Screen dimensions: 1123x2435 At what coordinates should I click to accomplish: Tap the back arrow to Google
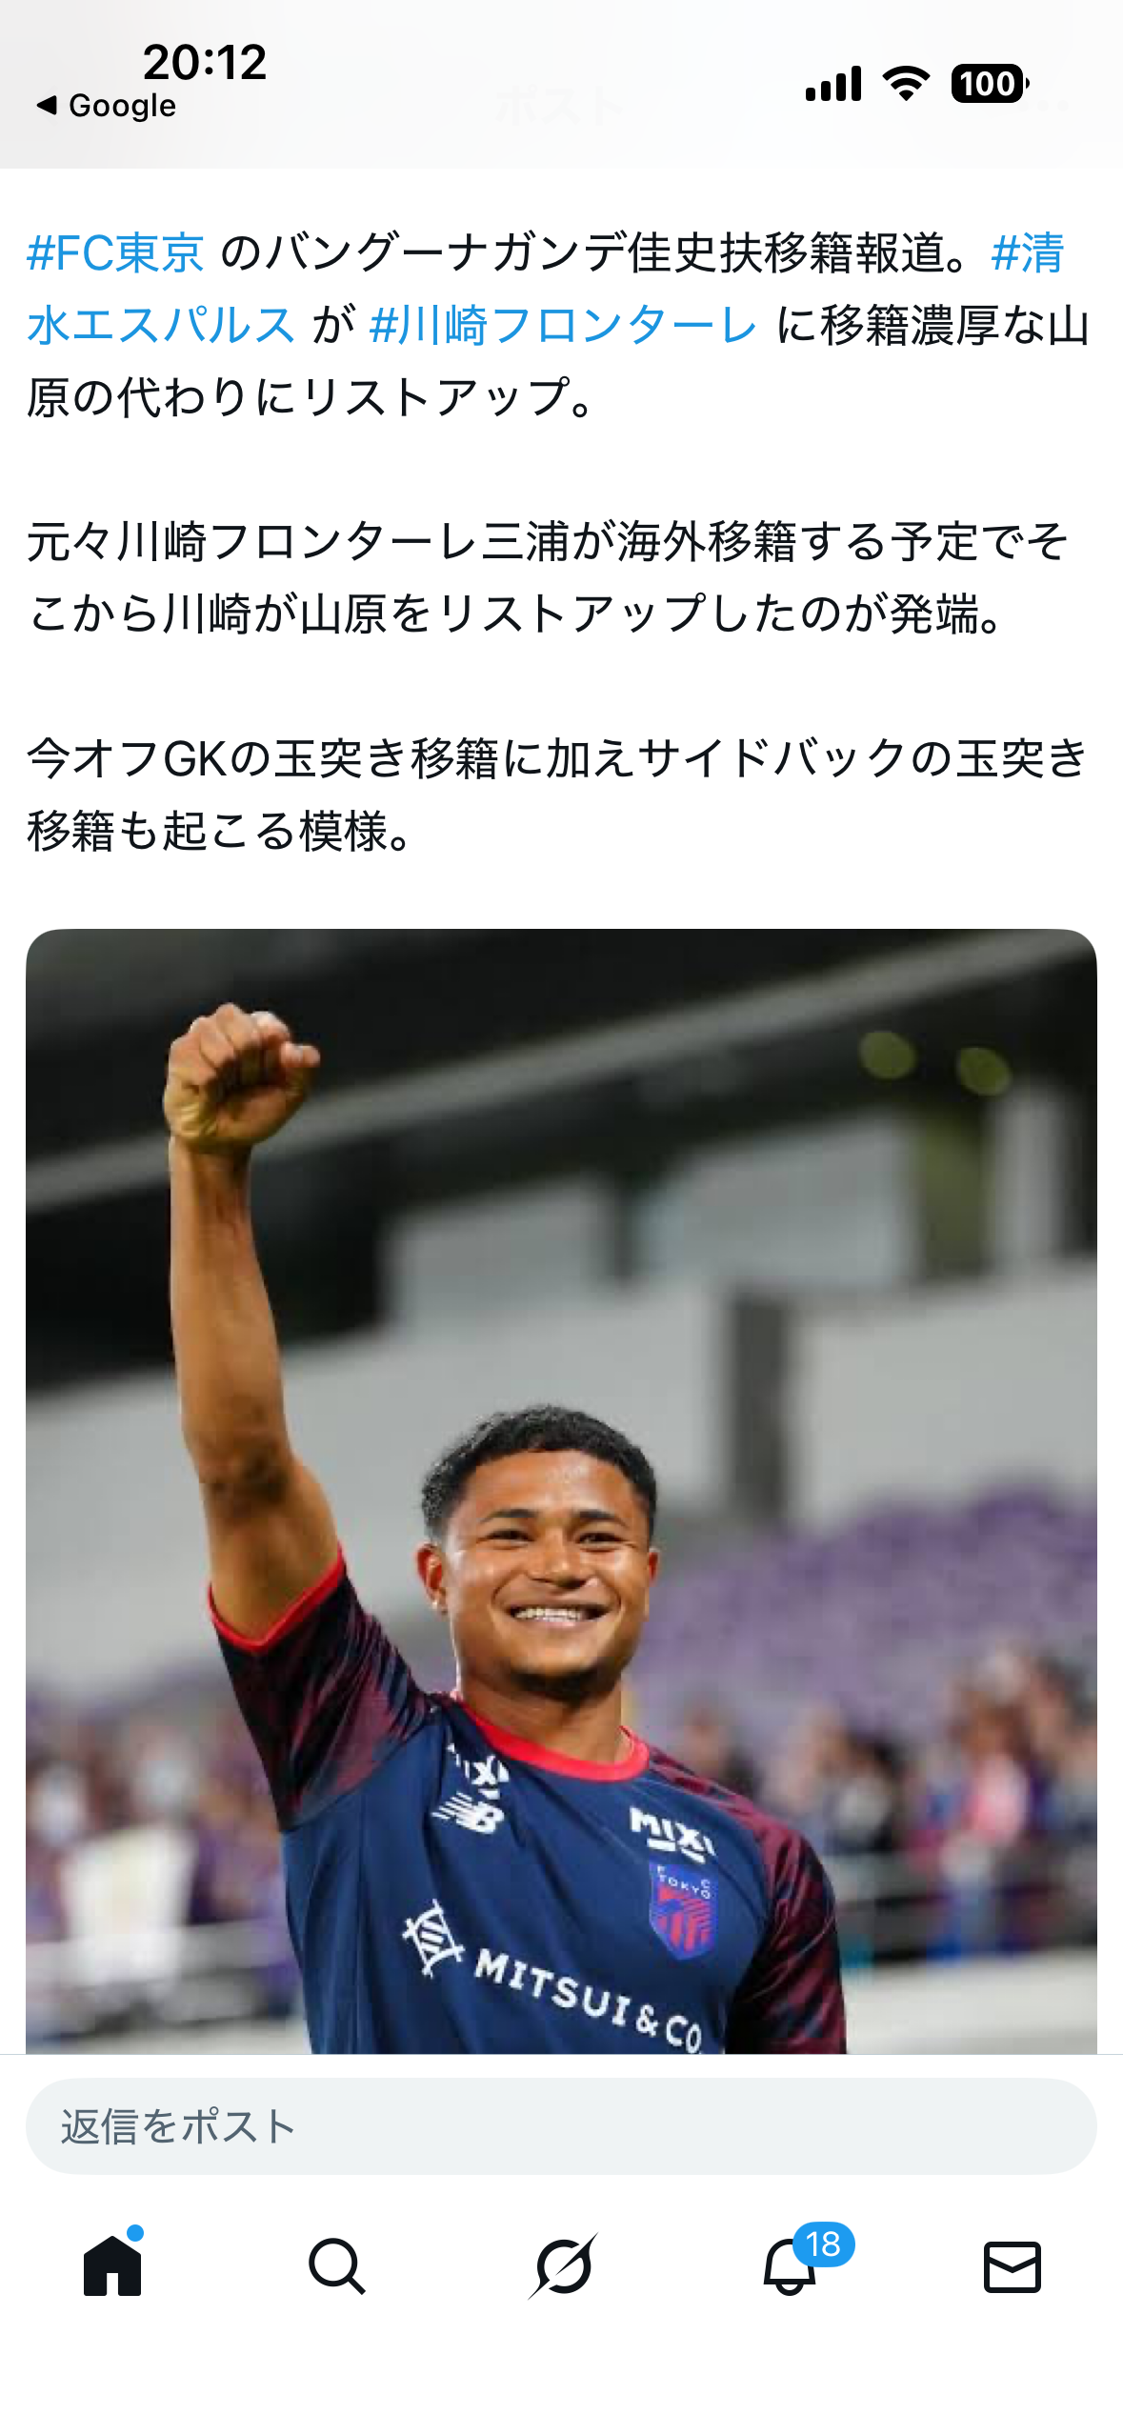(x=46, y=105)
